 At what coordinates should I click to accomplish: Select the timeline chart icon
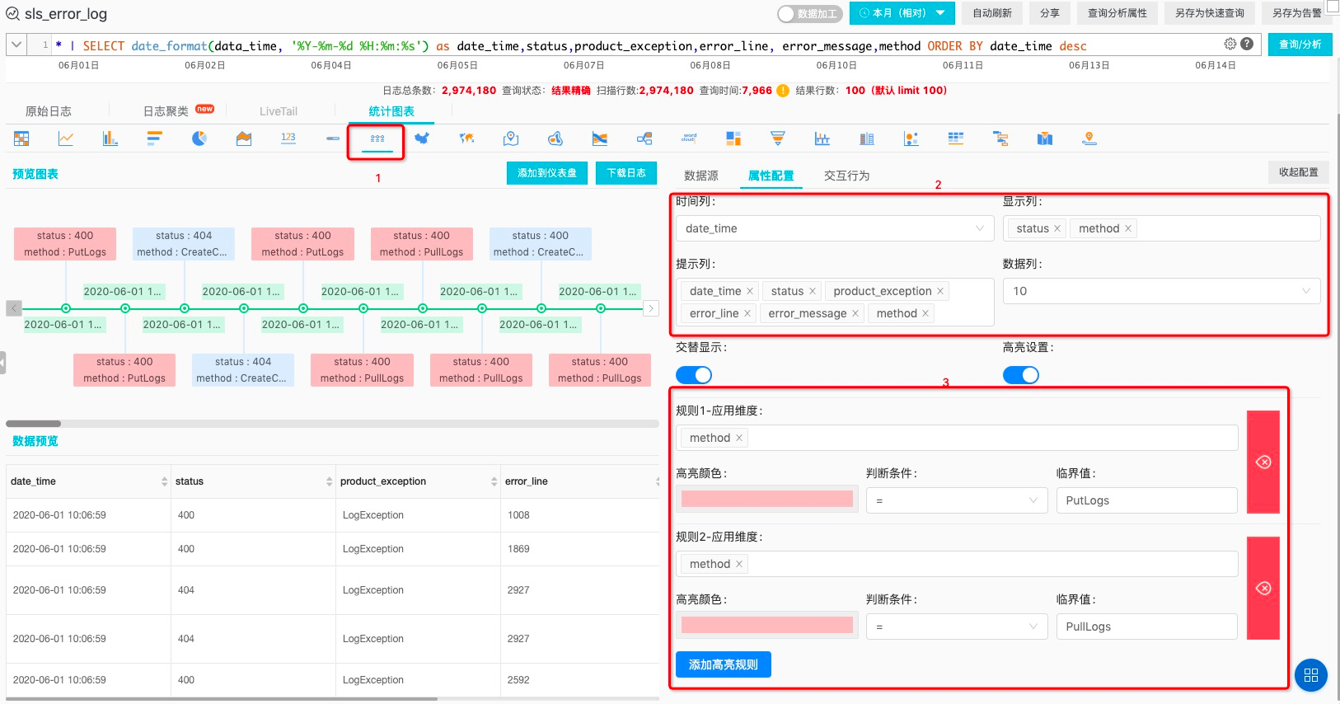click(x=377, y=138)
